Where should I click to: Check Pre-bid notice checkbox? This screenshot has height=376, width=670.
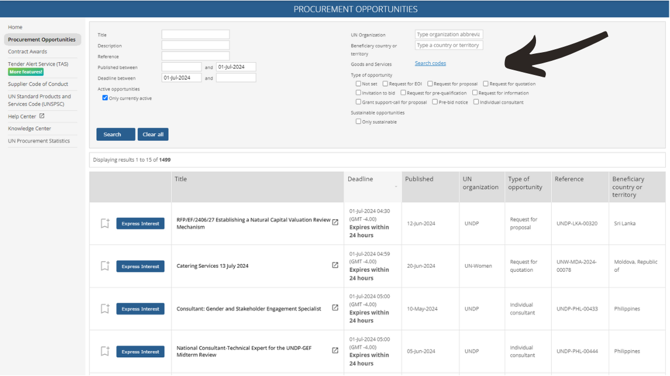[435, 102]
